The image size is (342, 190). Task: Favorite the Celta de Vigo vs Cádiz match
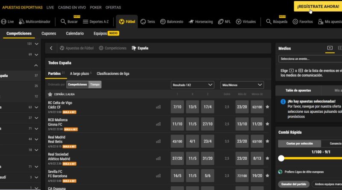coord(268,107)
